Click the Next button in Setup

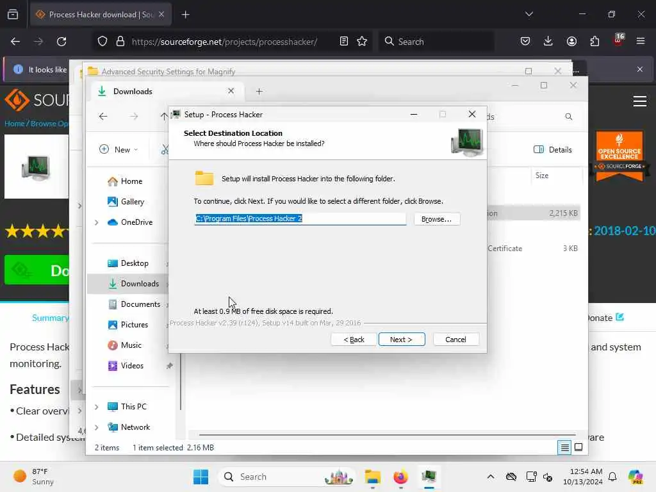point(401,340)
